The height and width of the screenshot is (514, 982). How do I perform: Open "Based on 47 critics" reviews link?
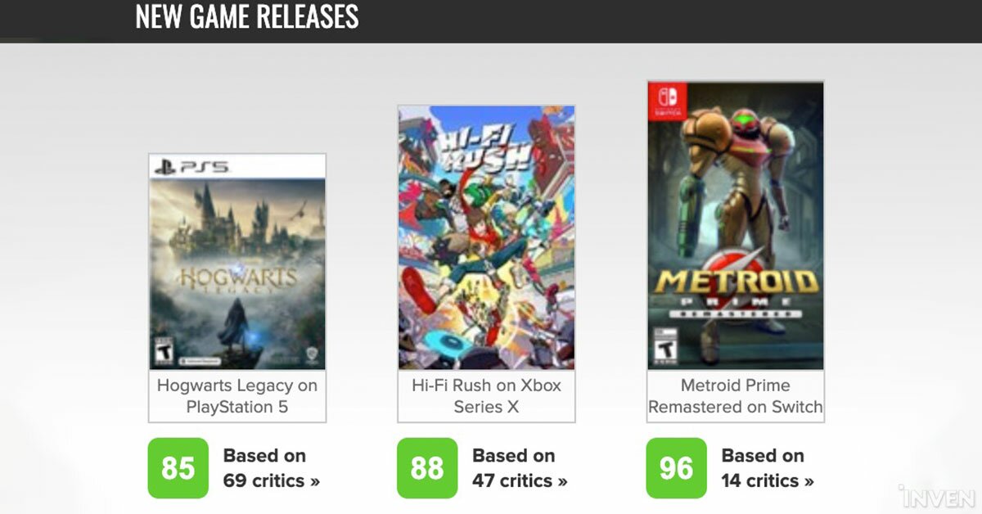coord(520,468)
